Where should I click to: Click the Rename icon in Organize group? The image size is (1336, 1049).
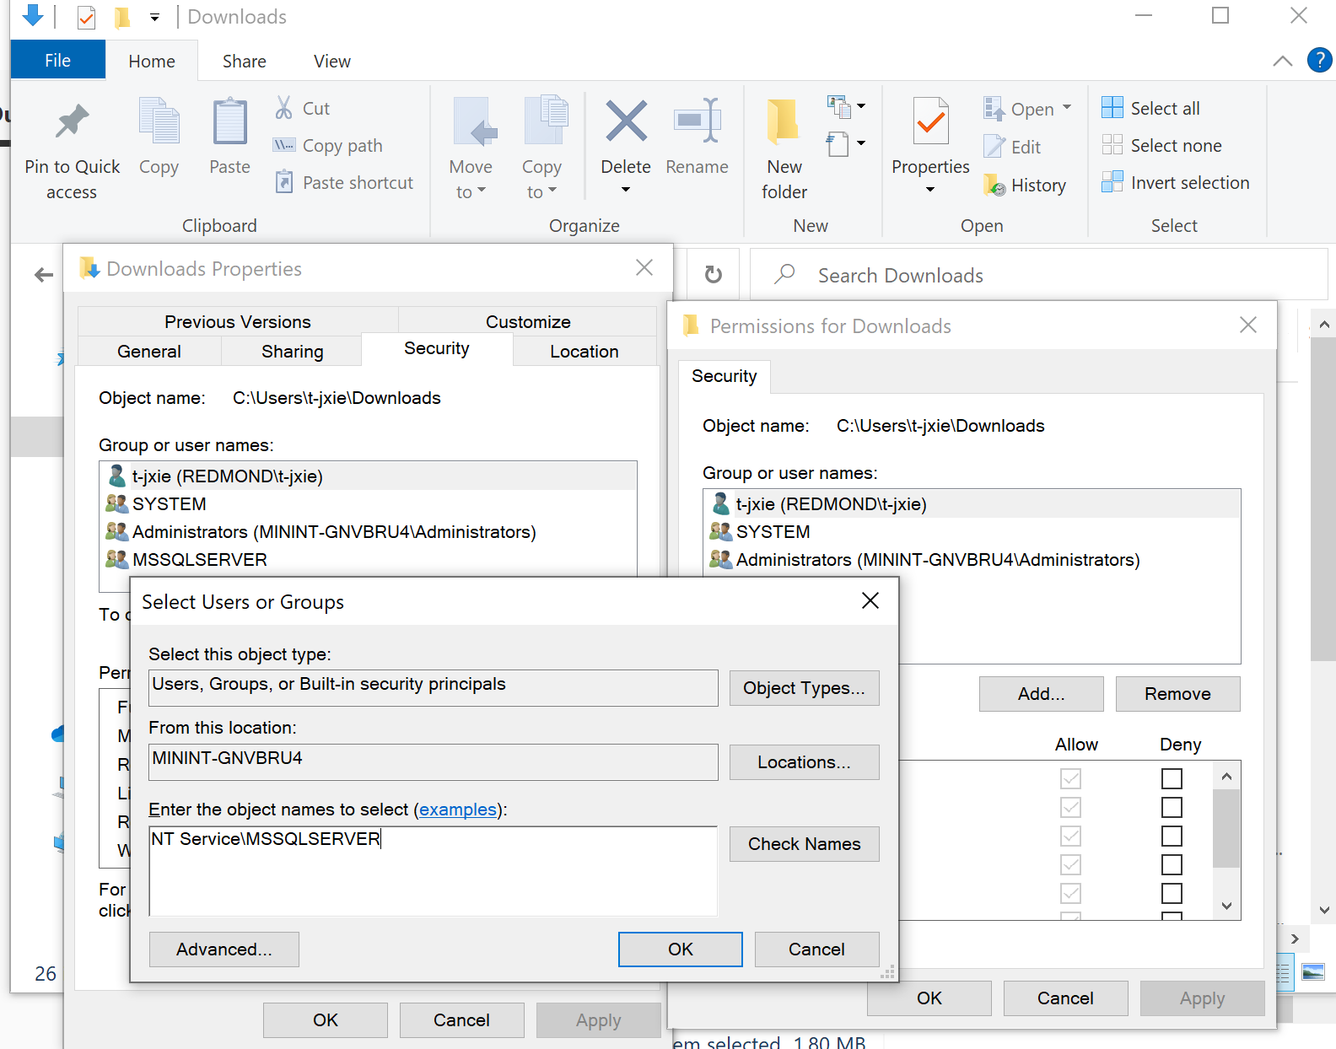pyautogui.click(x=697, y=122)
